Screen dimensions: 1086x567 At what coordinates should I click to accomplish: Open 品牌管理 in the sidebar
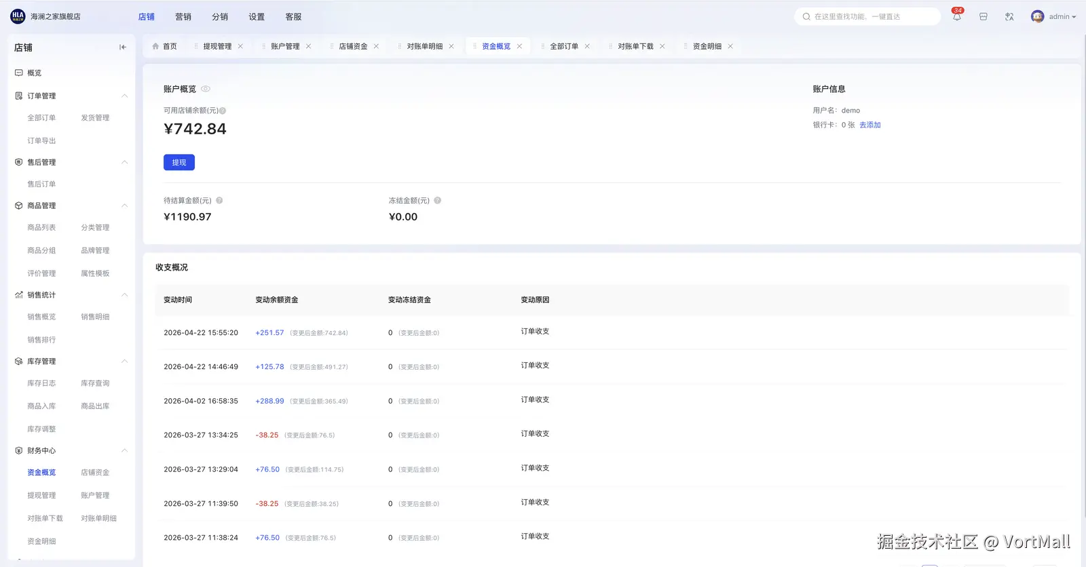point(95,251)
